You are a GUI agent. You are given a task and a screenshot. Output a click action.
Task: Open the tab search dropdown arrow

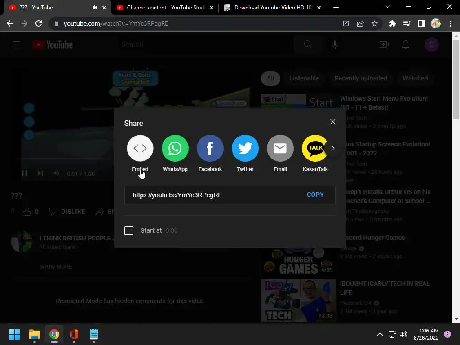click(x=388, y=6)
